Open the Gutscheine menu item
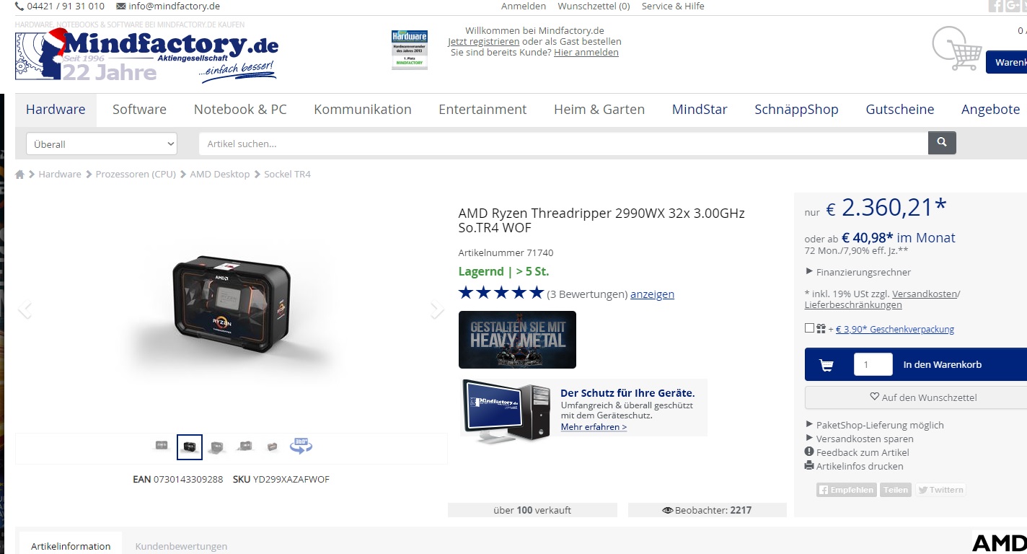The height and width of the screenshot is (554, 1027). point(900,110)
